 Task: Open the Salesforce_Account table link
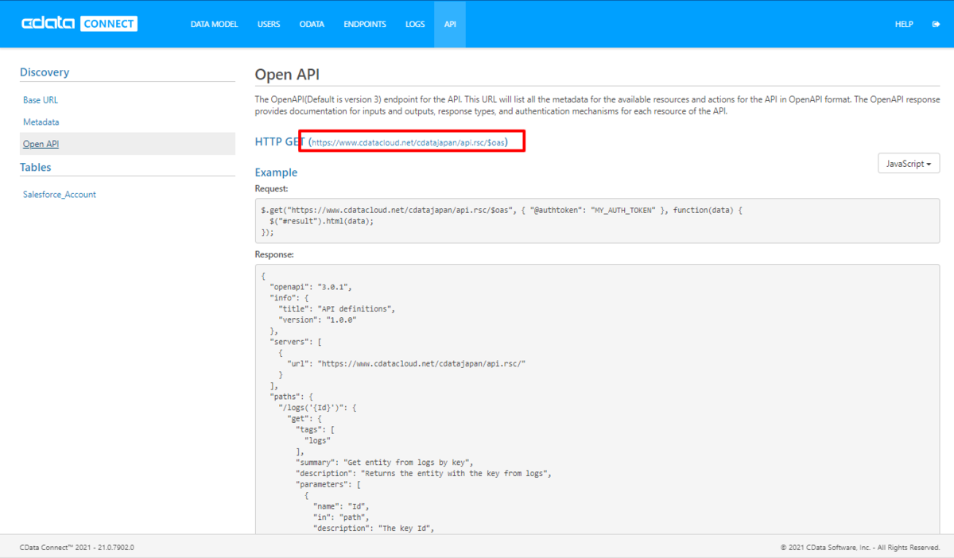coord(60,194)
